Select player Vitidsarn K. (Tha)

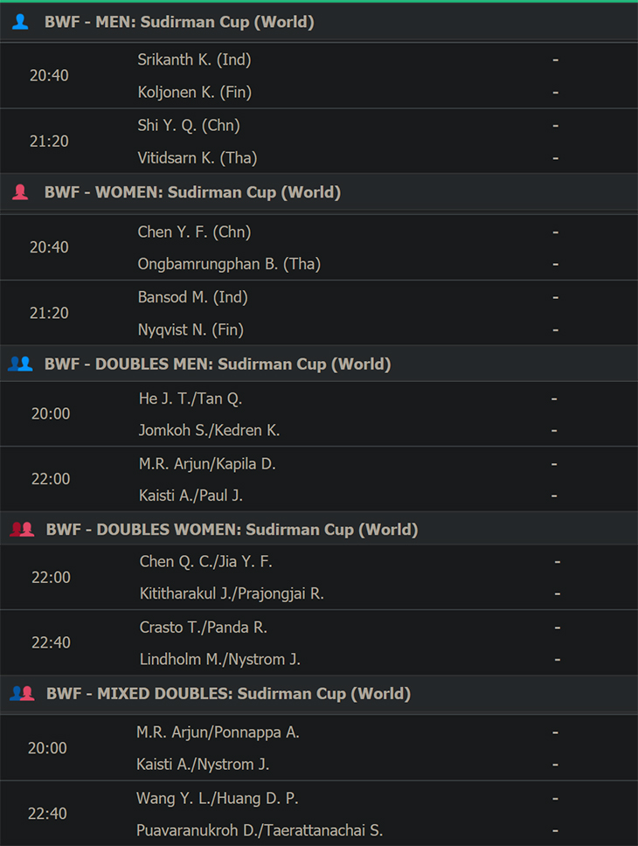point(197,158)
